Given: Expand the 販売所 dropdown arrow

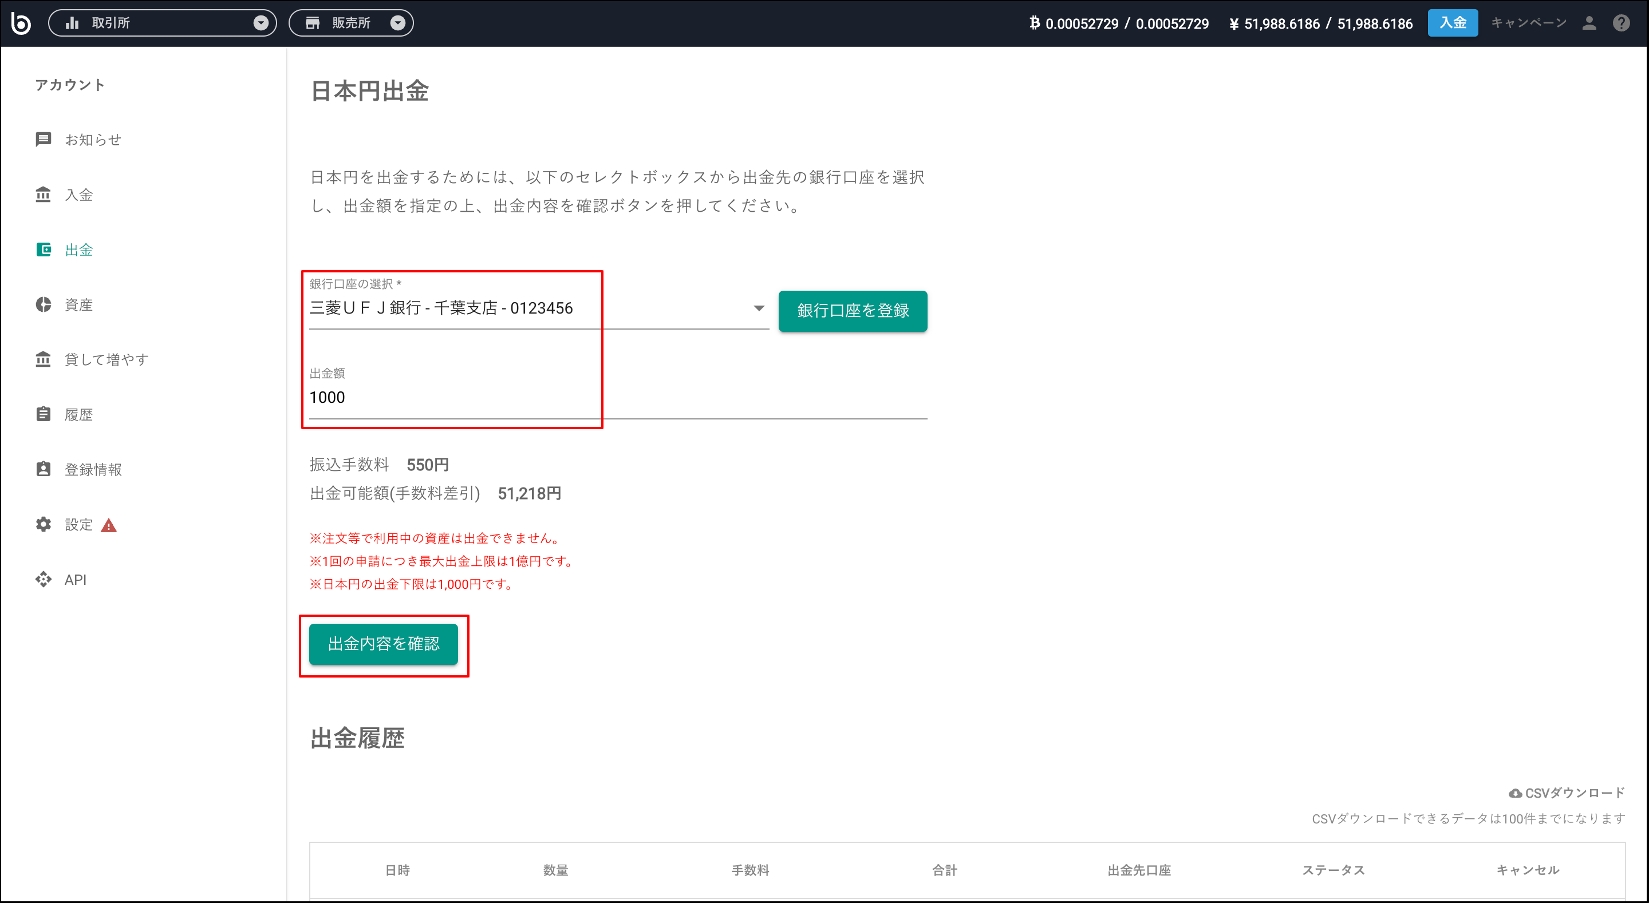Looking at the screenshot, I should coord(397,23).
